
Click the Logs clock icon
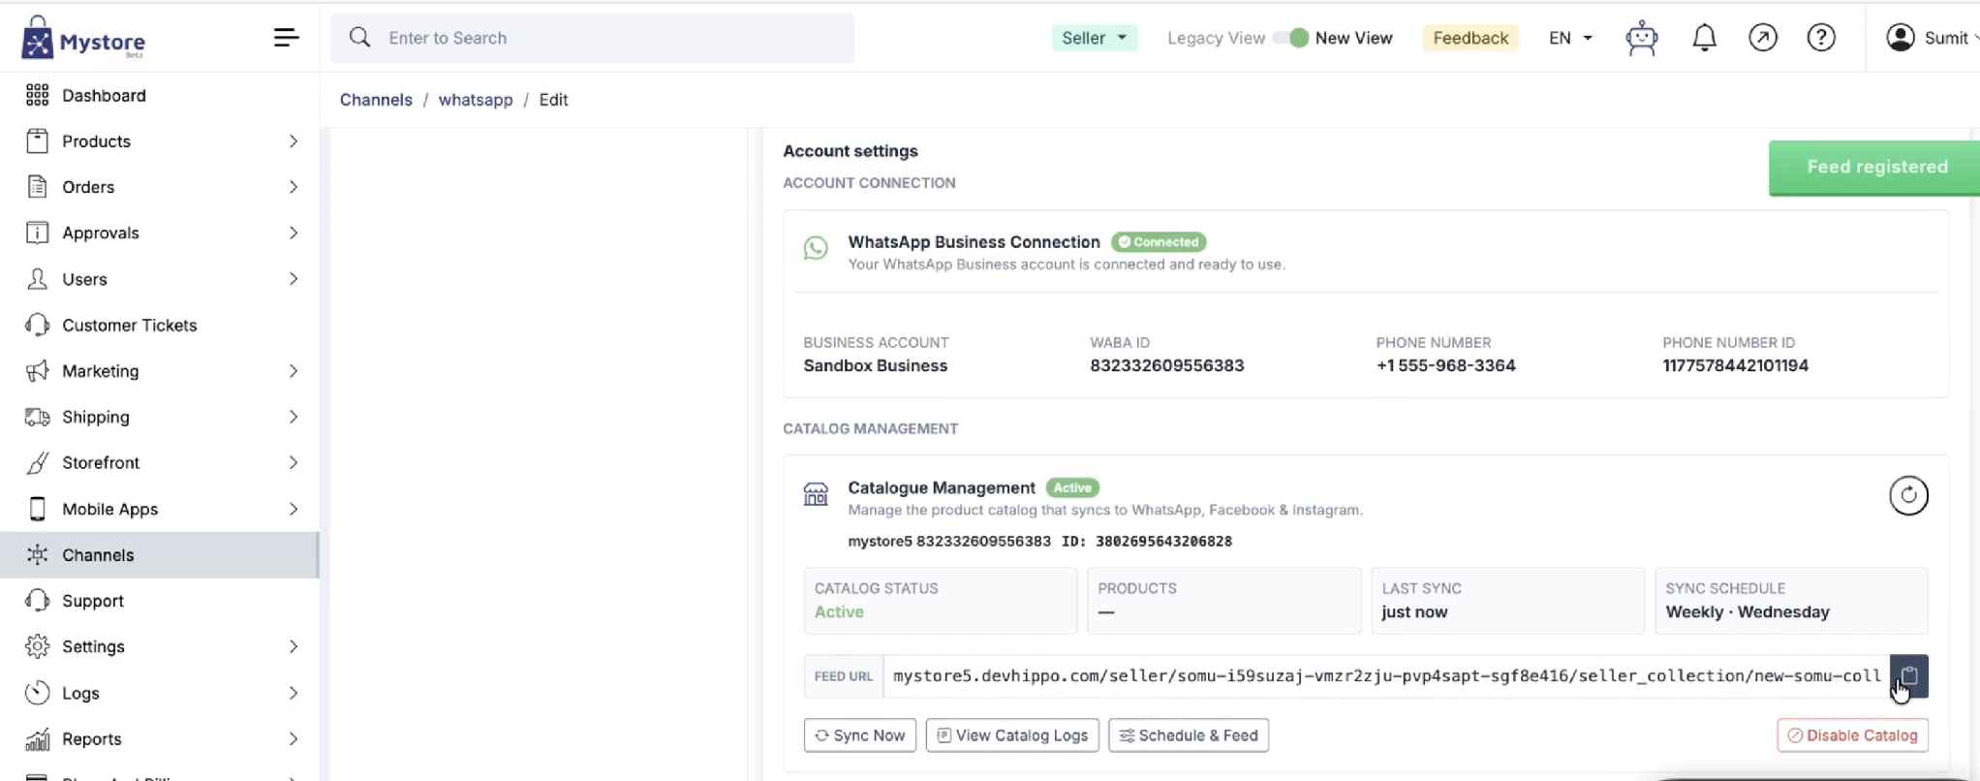click(x=37, y=693)
